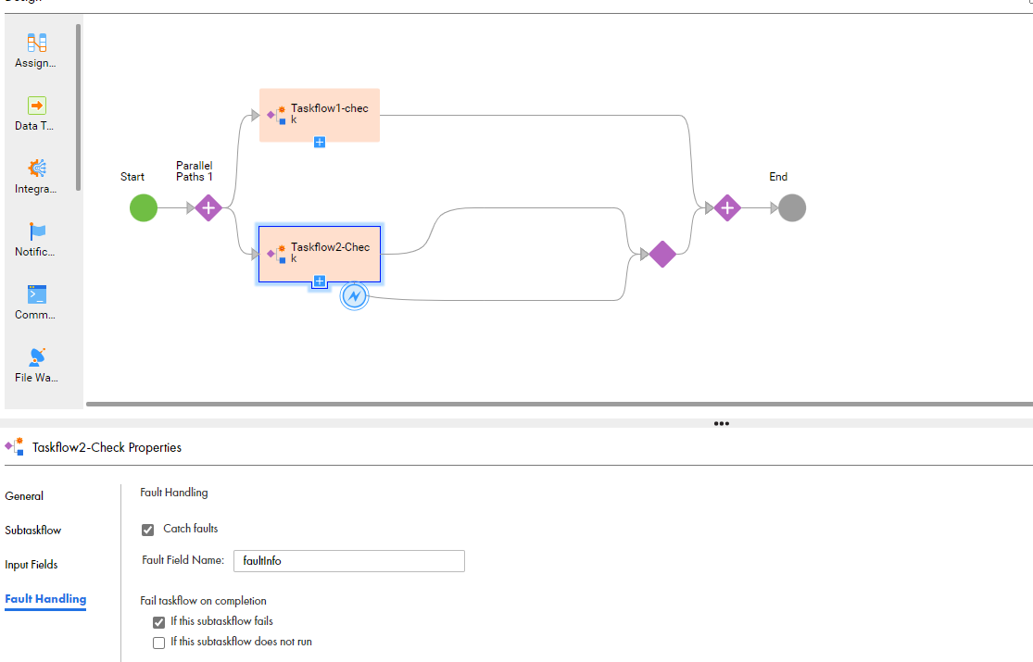Click the 'End' label text
The width and height of the screenshot is (1033, 662).
click(x=778, y=177)
